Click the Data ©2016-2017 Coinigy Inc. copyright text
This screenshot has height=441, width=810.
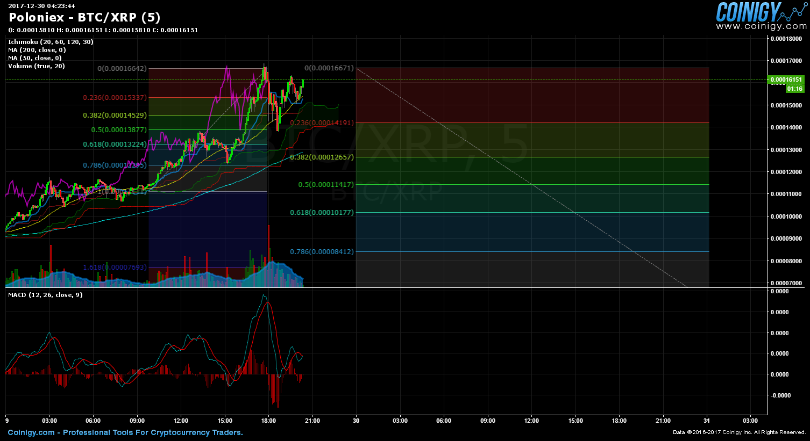(x=739, y=432)
